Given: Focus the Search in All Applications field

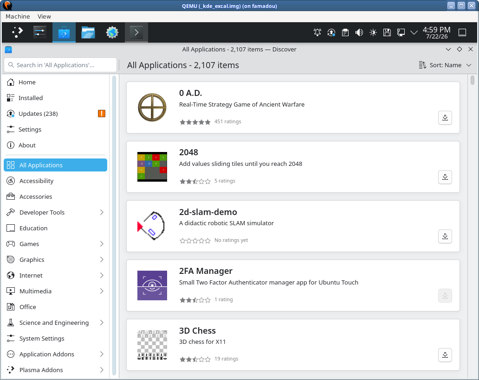Looking at the screenshot, I should coord(60,65).
